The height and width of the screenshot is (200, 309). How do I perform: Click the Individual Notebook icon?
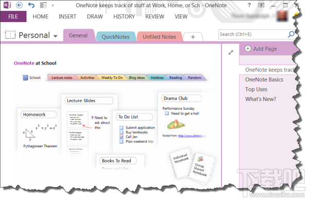coord(180,163)
